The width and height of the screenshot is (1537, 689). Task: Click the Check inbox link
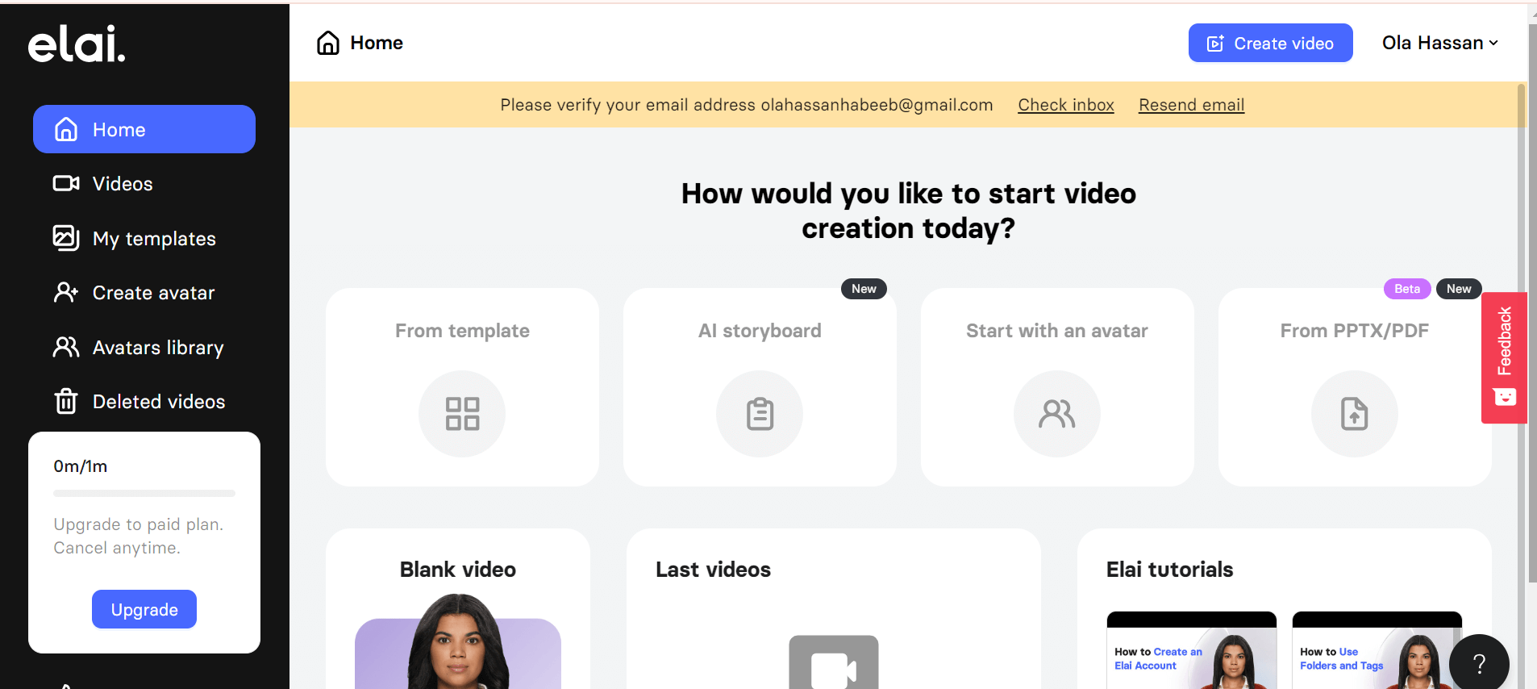click(x=1066, y=105)
